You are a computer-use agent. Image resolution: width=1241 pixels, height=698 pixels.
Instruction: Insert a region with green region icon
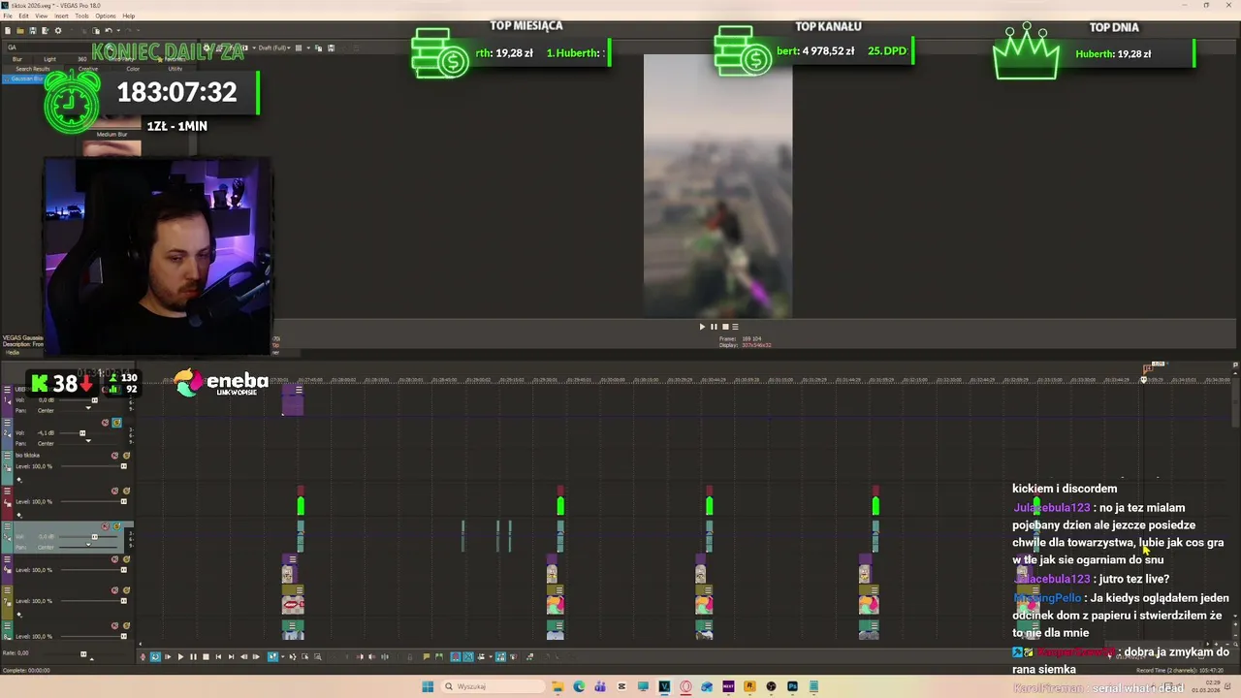tap(439, 657)
